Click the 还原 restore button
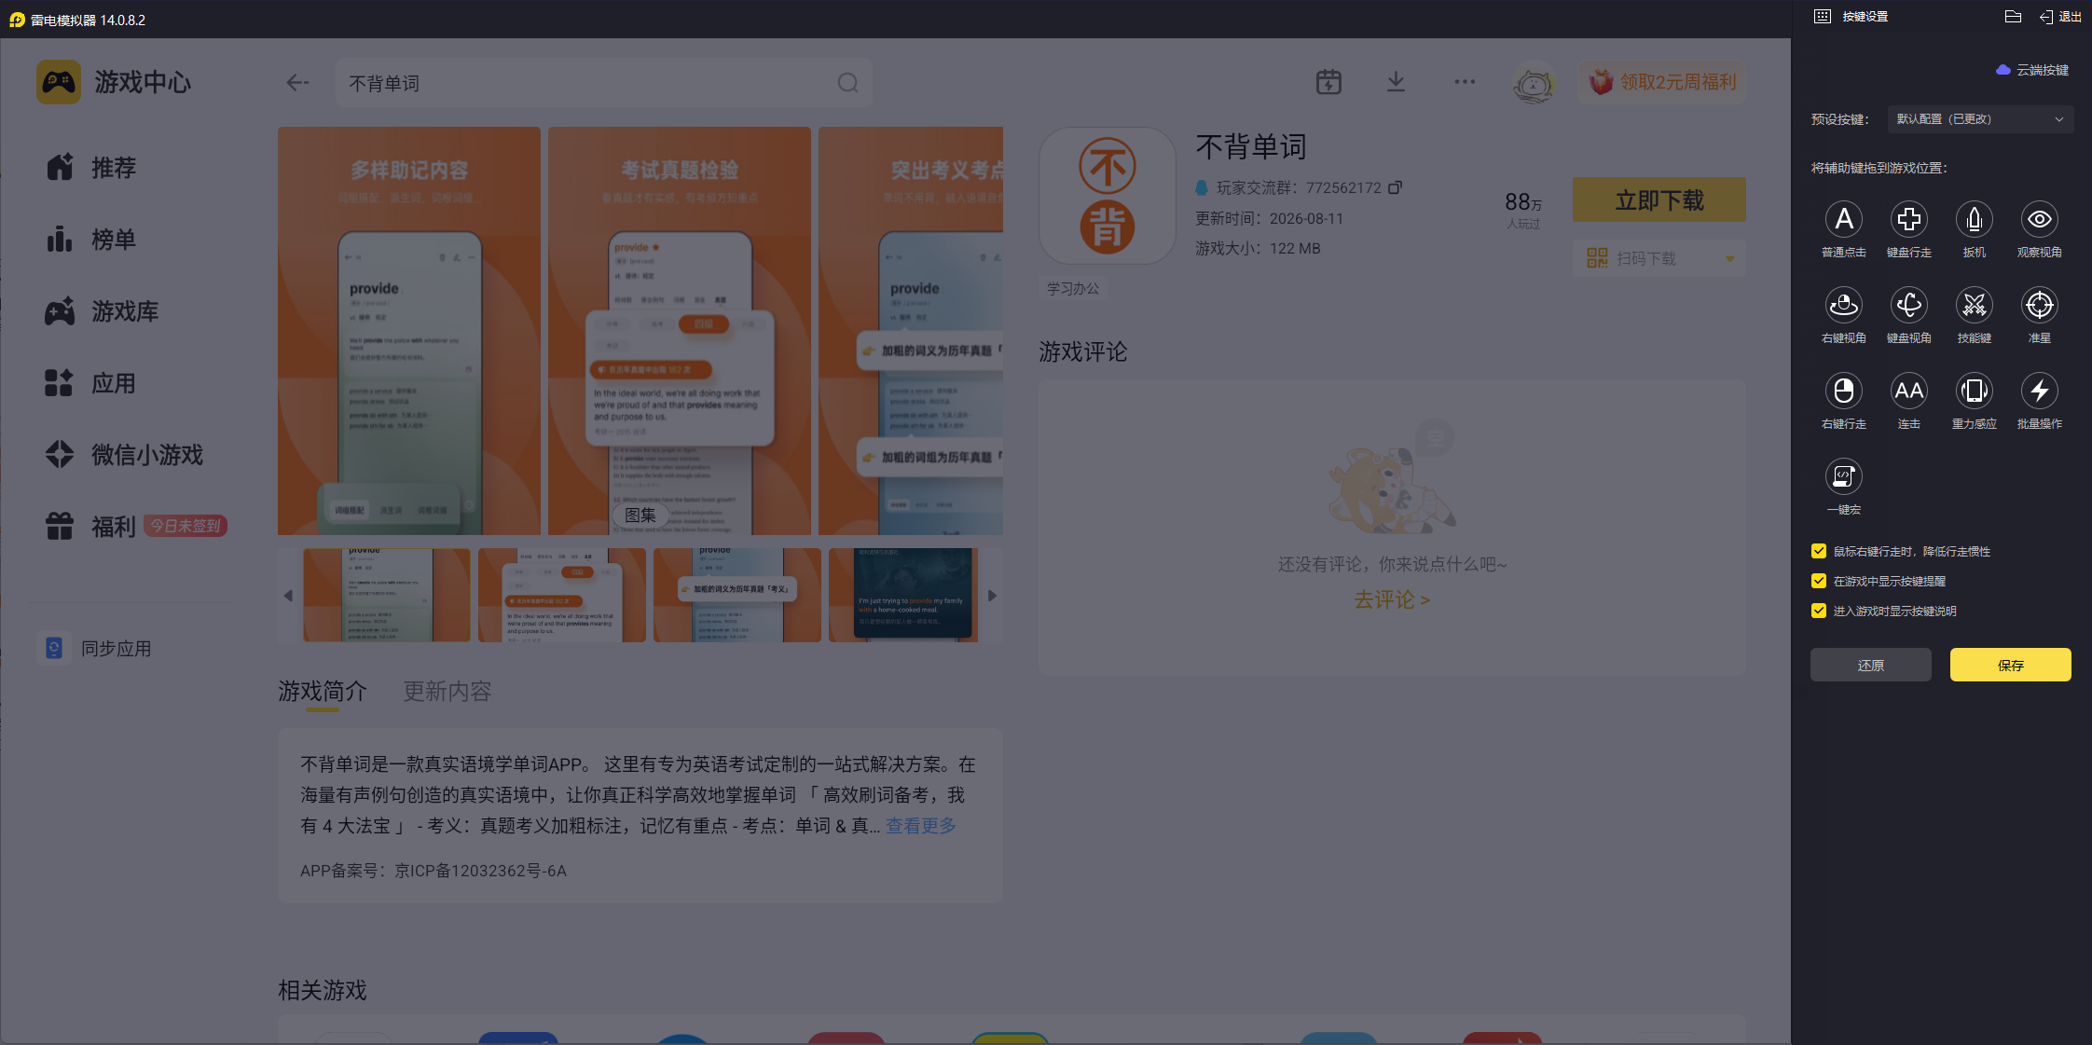2092x1045 pixels. click(x=1870, y=665)
